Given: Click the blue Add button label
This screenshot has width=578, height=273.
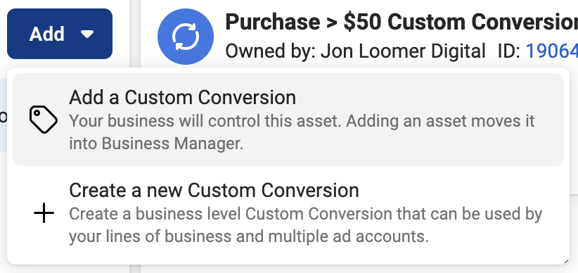Looking at the screenshot, I should [47, 34].
